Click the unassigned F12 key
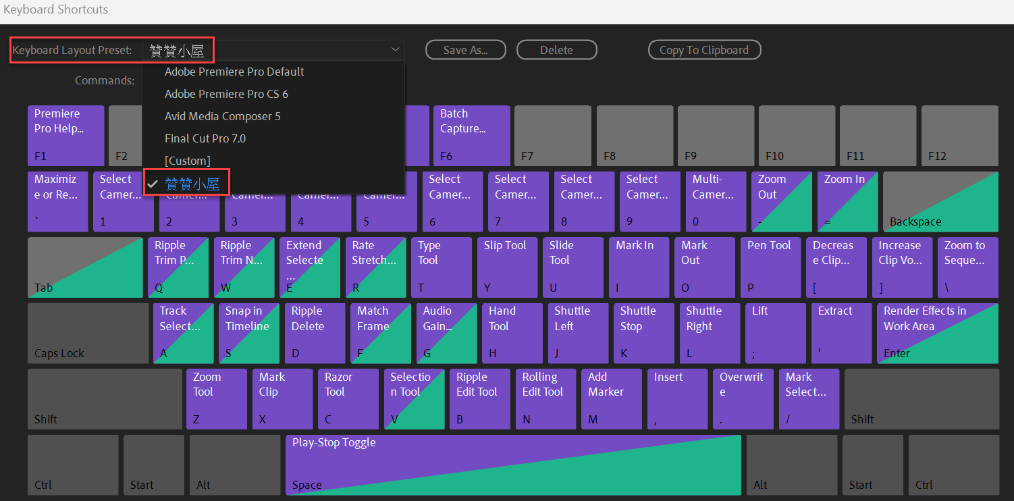This screenshot has height=501, width=1014. [x=959, y=136]
